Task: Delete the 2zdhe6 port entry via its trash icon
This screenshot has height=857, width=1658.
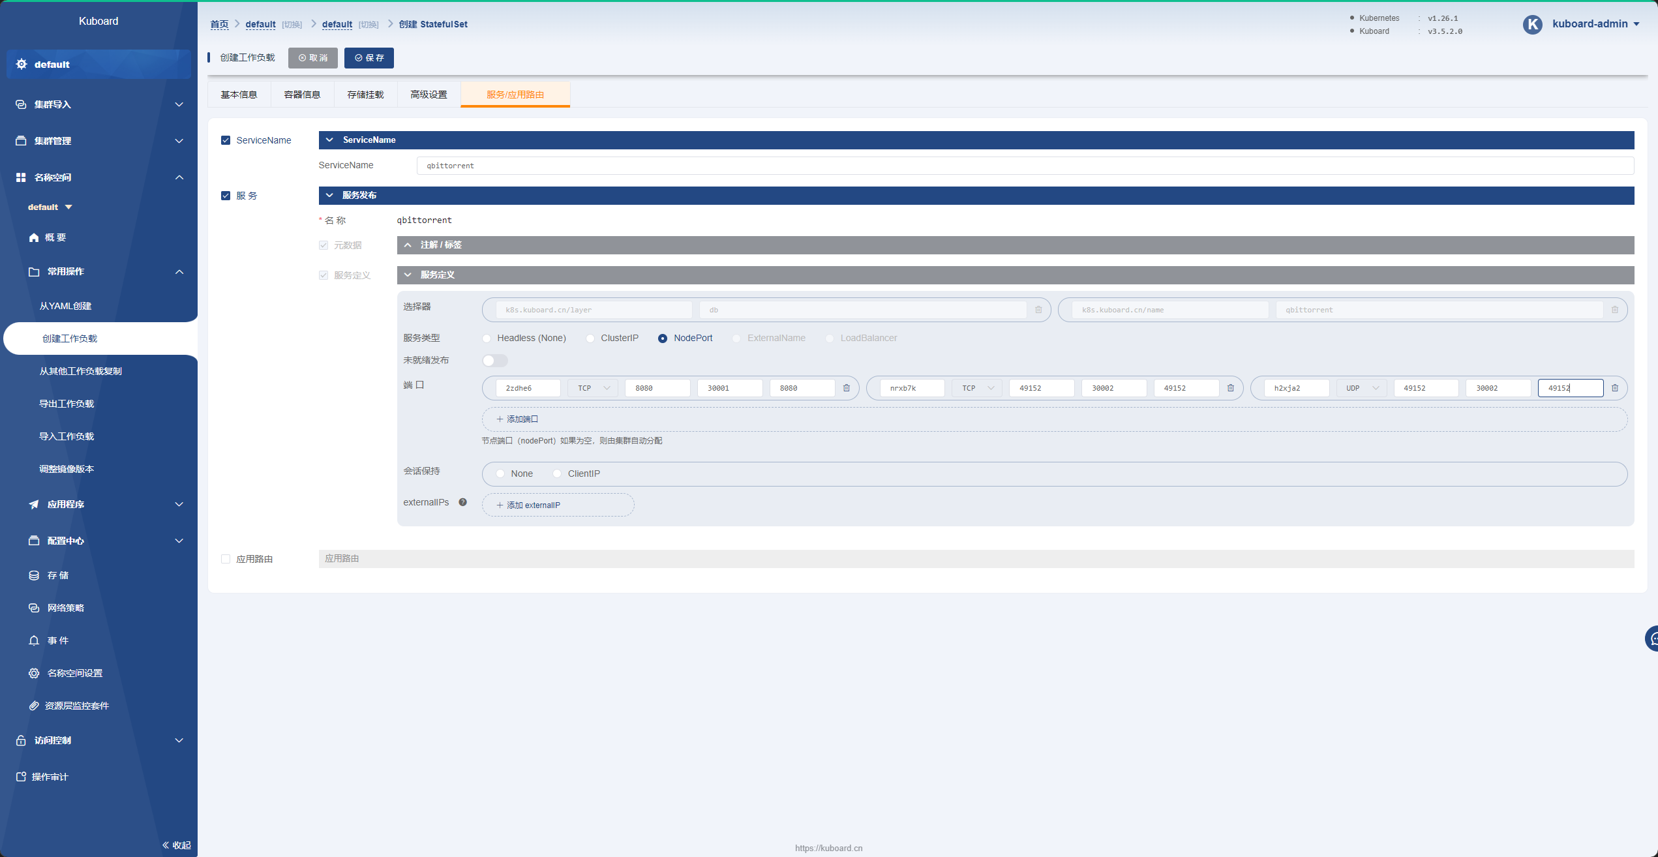Action: click(847, 388)
